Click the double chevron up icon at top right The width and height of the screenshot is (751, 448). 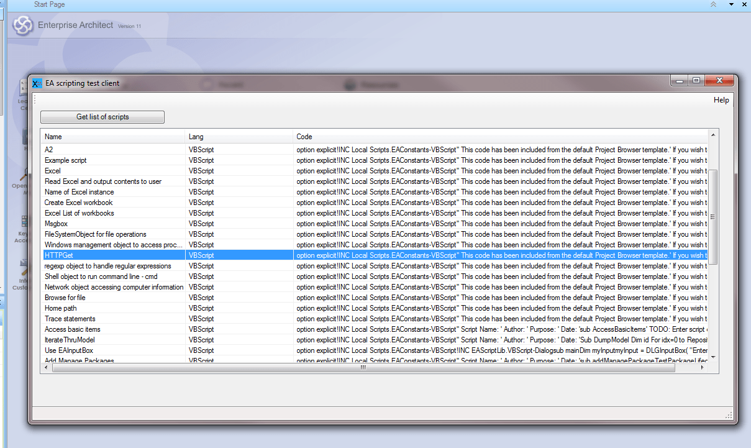click(x=713, y=4)
